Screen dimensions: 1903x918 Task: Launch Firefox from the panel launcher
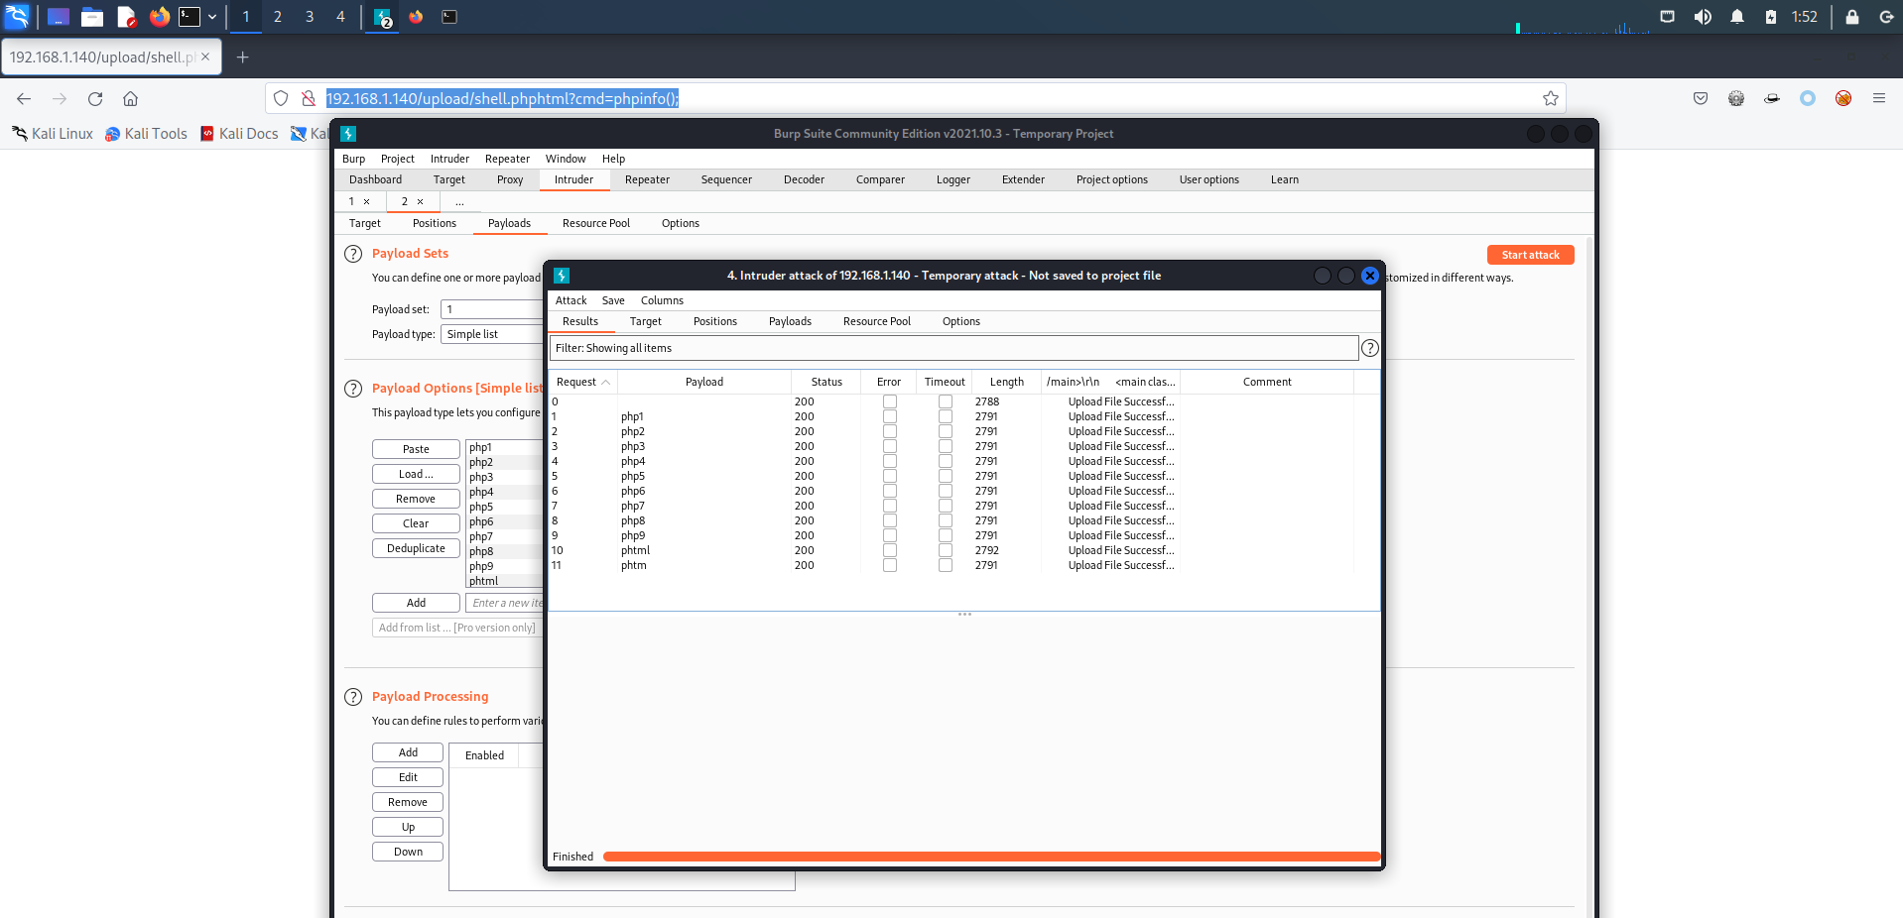coord(159,17)
